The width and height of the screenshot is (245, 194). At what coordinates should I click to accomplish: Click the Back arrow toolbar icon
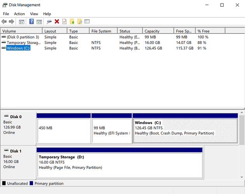tap(4, 22)
